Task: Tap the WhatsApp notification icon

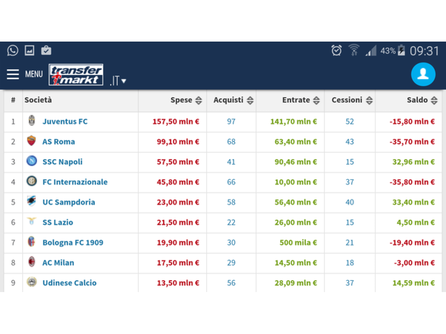Action: pyautogui.click(x=13, y=50)
